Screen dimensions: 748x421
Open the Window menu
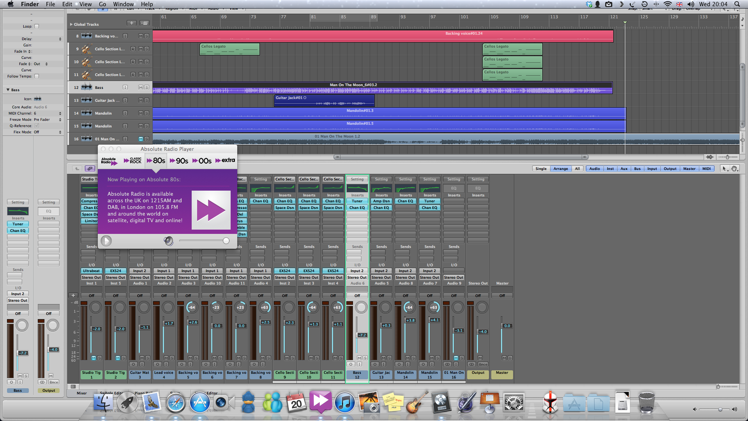click(x=123, y=4)
